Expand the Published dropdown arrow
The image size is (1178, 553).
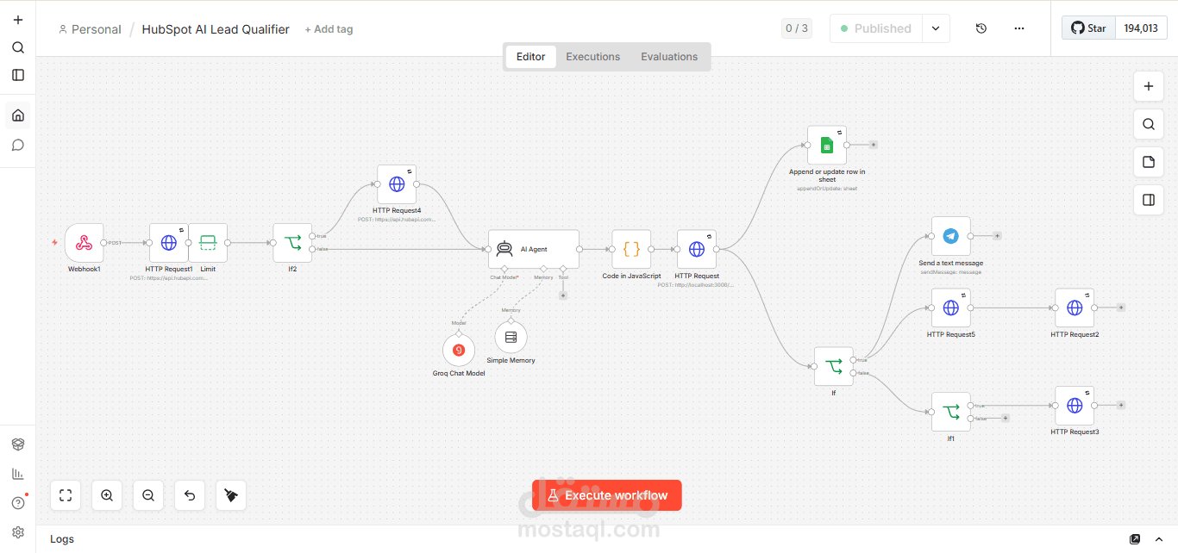(936, 28)
